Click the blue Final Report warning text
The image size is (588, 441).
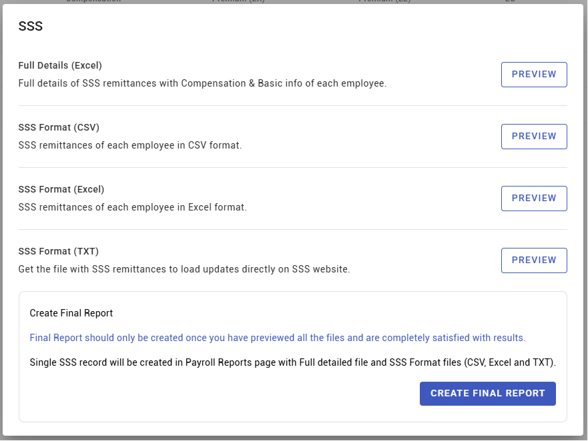click(278, 338)
